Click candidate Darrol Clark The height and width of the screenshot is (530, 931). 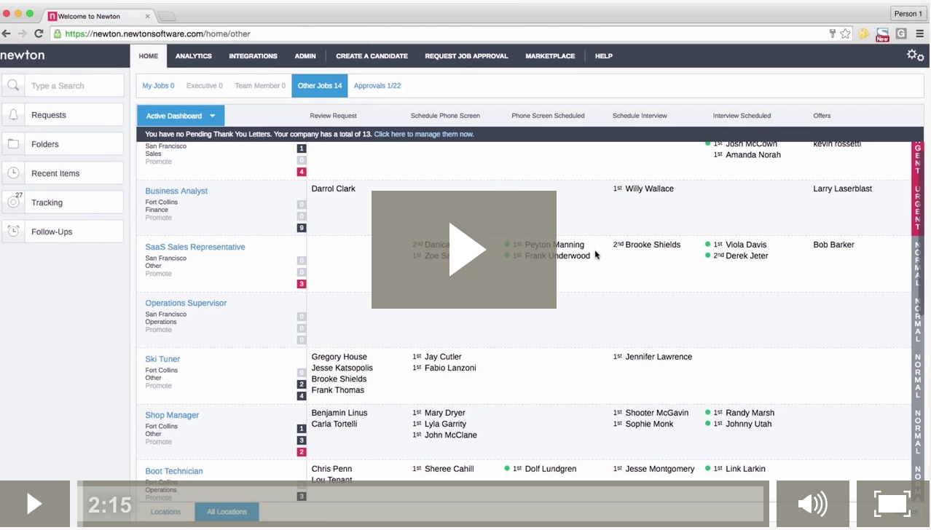(x=334, y=189)
